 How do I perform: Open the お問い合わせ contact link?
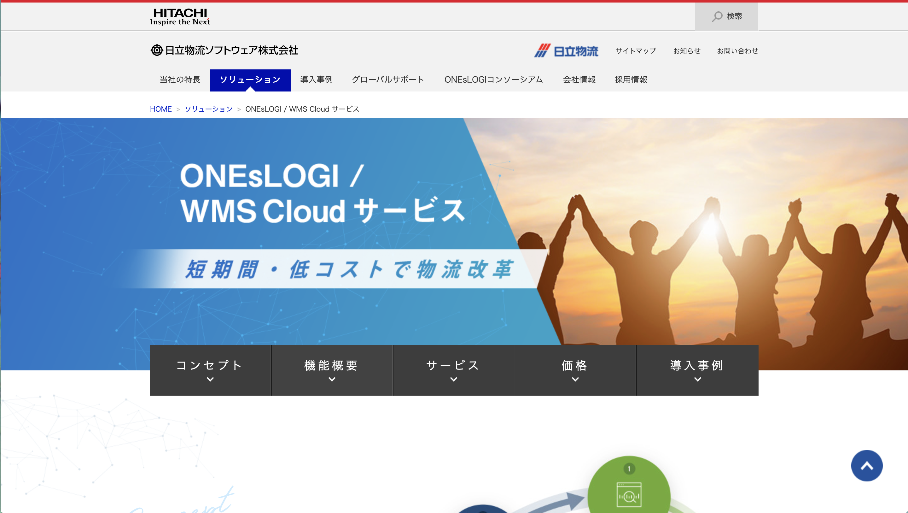point(737,51)
